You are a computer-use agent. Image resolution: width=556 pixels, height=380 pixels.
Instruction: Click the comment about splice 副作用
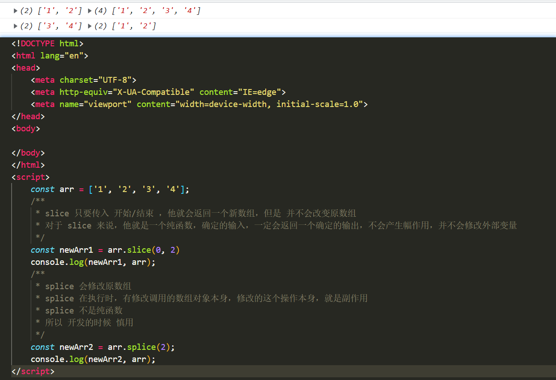click(x=201, y=299)
